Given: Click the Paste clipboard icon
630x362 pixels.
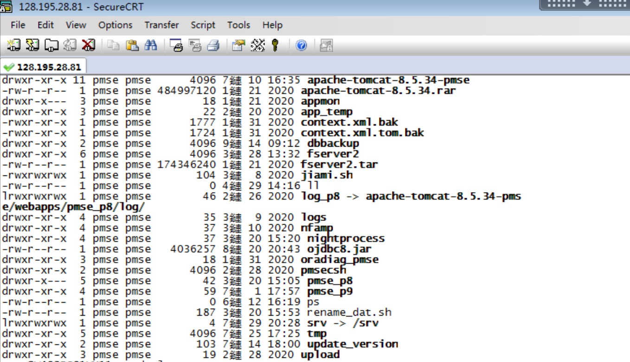Looking at the screenshot, I should (132, 45).
